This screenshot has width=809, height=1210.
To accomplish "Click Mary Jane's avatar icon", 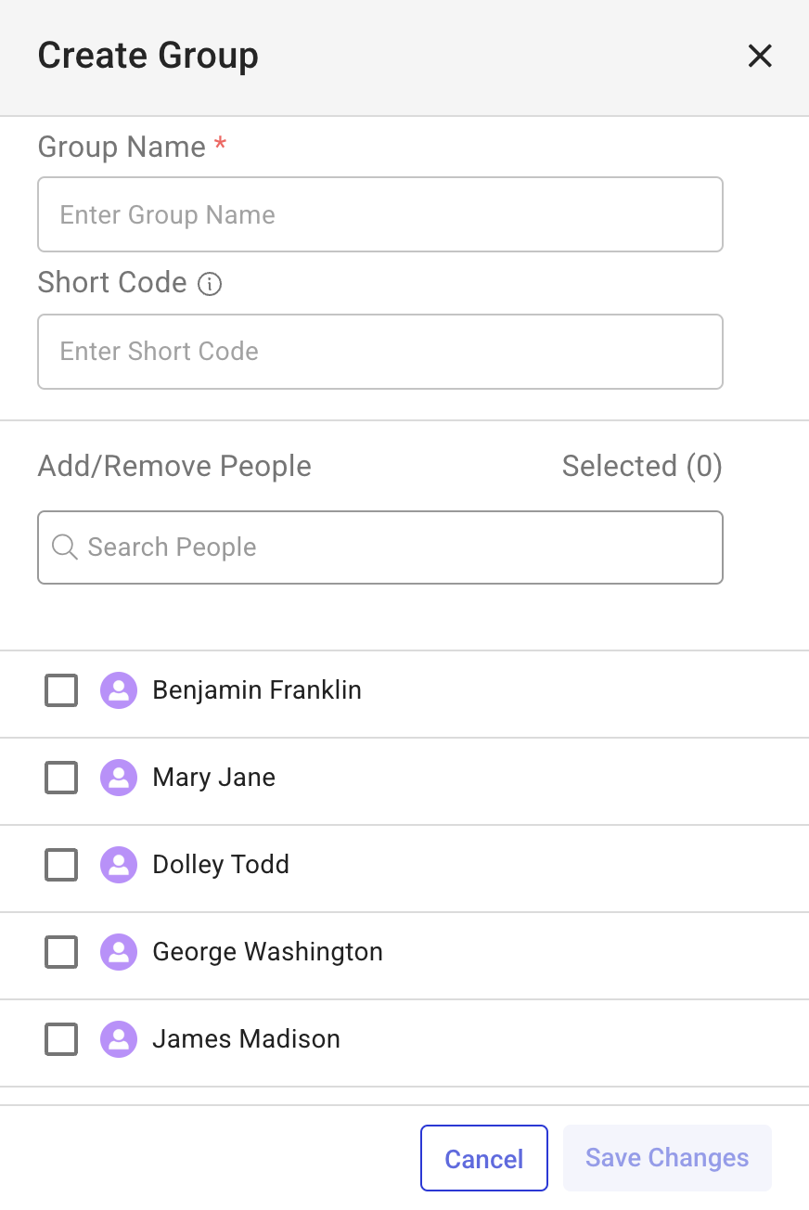I will click(119, 778).
